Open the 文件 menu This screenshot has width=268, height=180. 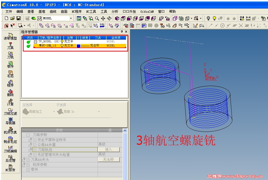(x=9, y=11)
